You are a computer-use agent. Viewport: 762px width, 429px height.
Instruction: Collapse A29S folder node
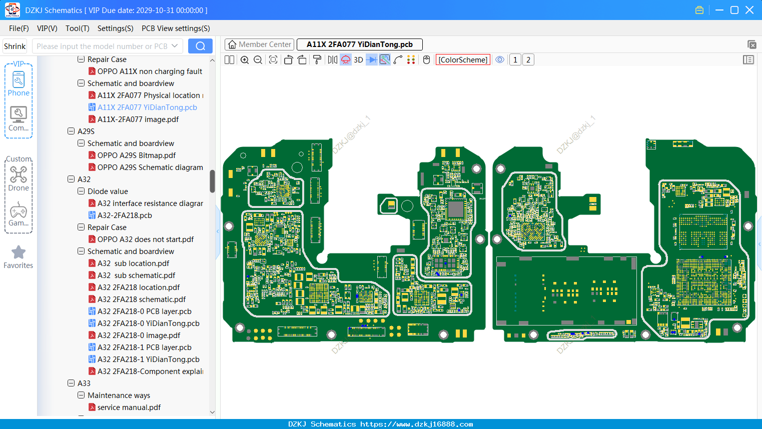point(71,131)
